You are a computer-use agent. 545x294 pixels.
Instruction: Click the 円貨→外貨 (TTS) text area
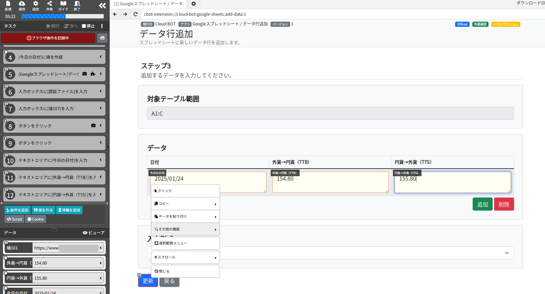[453, 182]
